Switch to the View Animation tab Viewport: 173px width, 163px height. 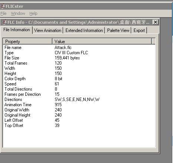click(48, 30)
